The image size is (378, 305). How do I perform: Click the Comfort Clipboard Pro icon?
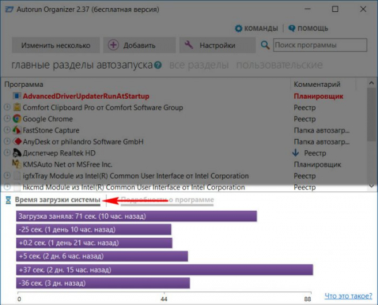pos(17,107)
